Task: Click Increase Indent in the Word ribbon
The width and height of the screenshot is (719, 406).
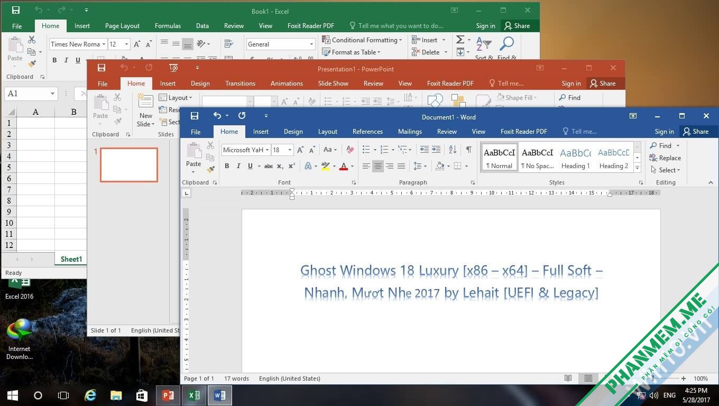Action: click(x=436, y=150)
